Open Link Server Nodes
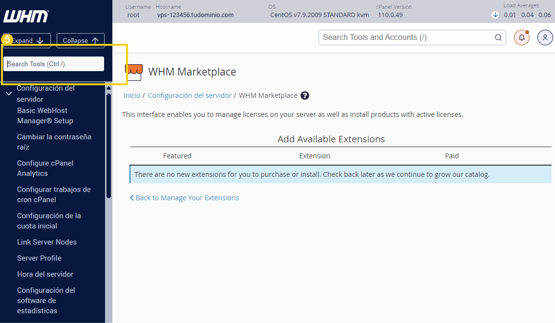 pyautogui.click(x=47, y=242)
